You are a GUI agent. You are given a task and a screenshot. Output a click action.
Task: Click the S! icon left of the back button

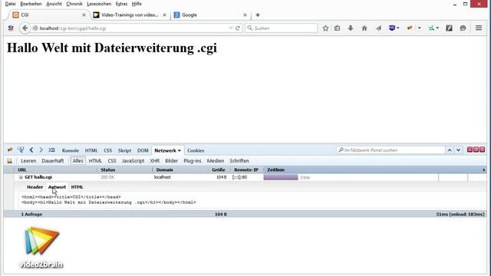[11, 28]
